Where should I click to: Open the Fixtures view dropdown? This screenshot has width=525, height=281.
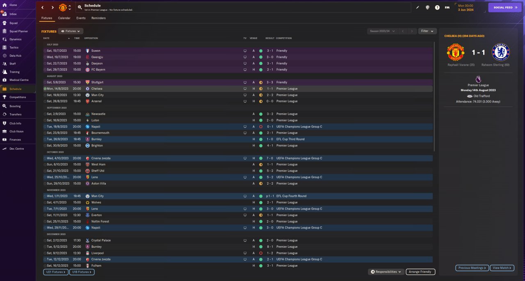point(71,31)
